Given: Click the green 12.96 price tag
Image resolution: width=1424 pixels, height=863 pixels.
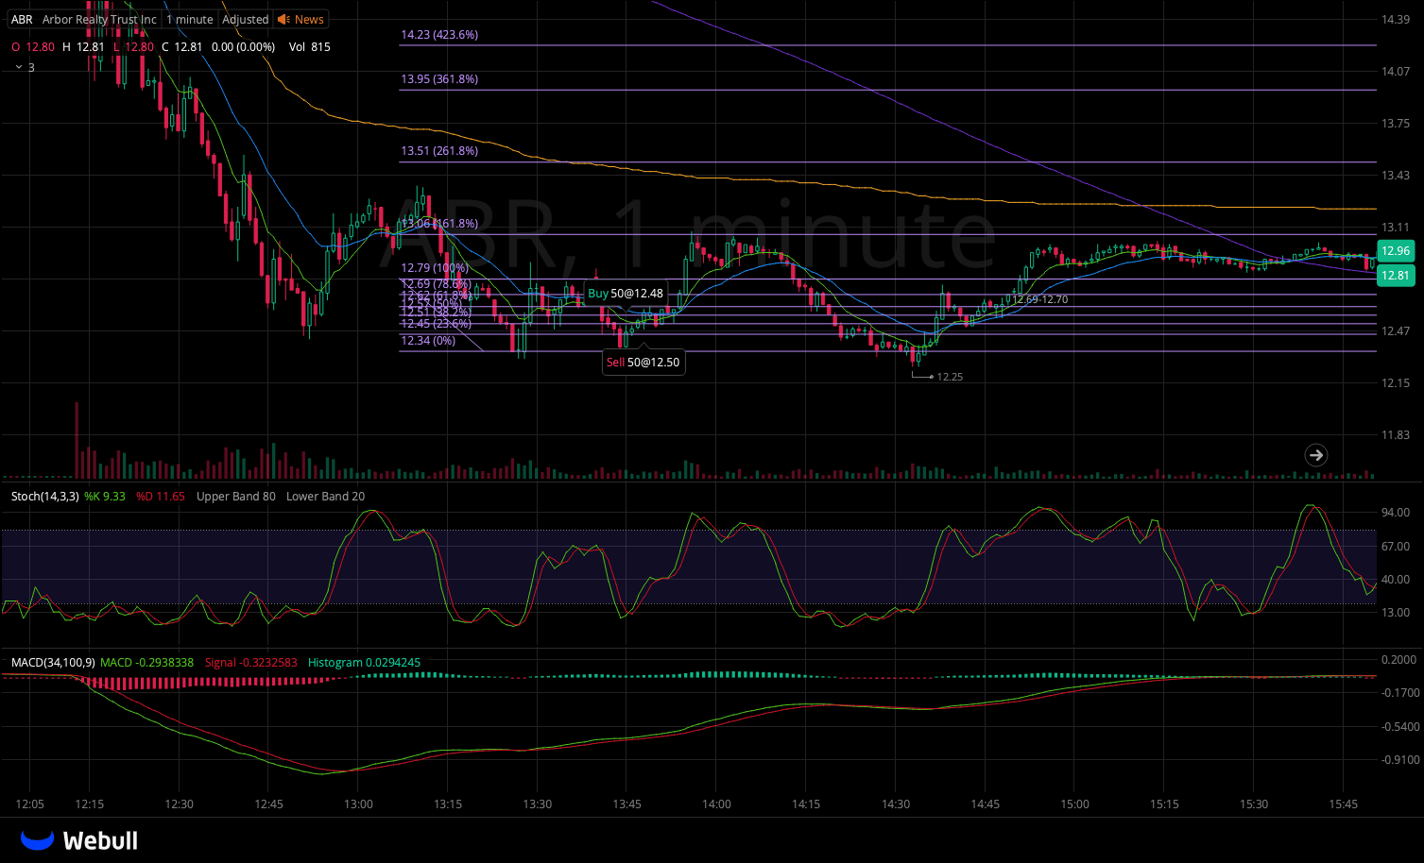Looking at the screenshot, I should (1395, 250).
